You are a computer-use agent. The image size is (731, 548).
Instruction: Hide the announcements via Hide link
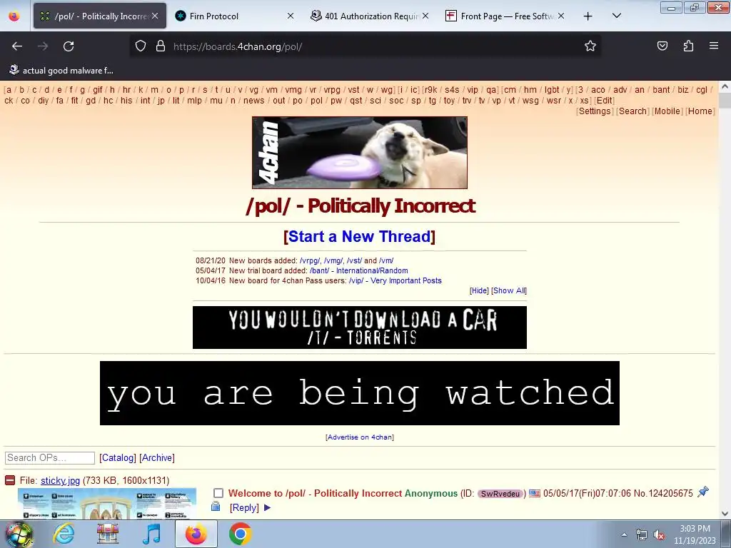pos(479,290)
